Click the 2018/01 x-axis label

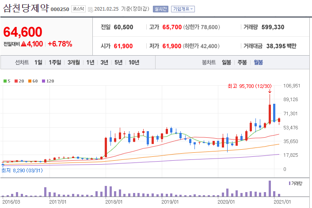click(x=114, y=202)
